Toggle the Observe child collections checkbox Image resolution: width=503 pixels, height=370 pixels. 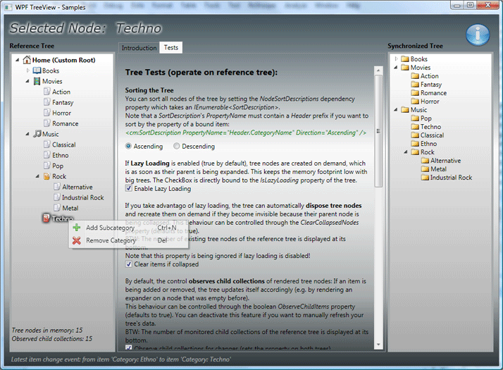coord(129,347)
